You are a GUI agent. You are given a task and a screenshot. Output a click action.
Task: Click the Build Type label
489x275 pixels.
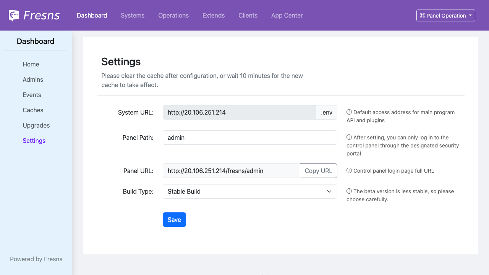click(138, 191)
